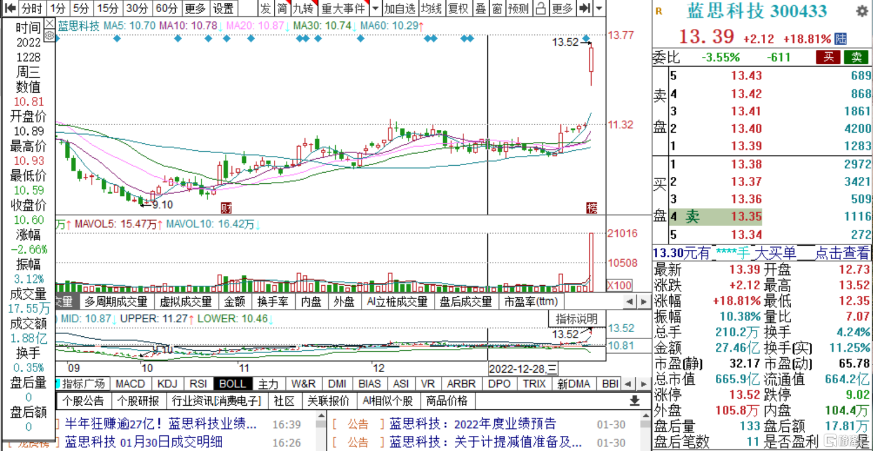This screenshot has width=873, height=451.
Task: Open news 半年狂赚逾27亿 headline
Action: click(161, 424)
